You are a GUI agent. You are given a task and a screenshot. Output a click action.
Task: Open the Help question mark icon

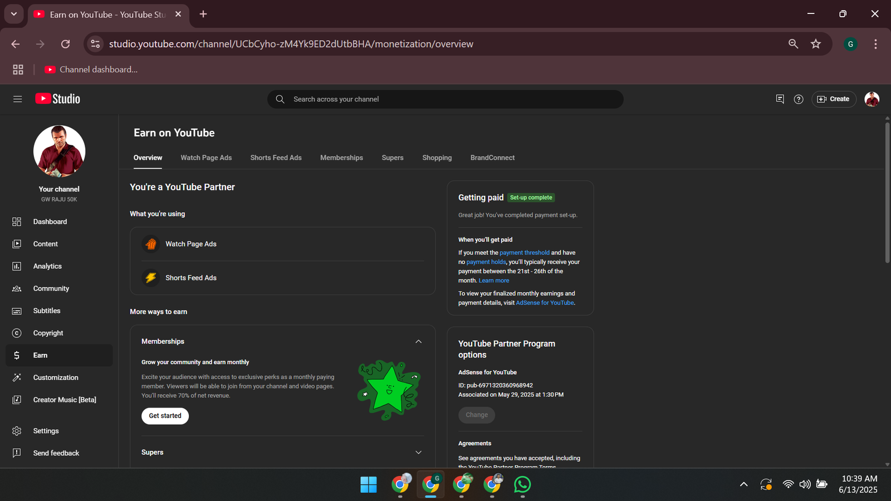(799, 99)
